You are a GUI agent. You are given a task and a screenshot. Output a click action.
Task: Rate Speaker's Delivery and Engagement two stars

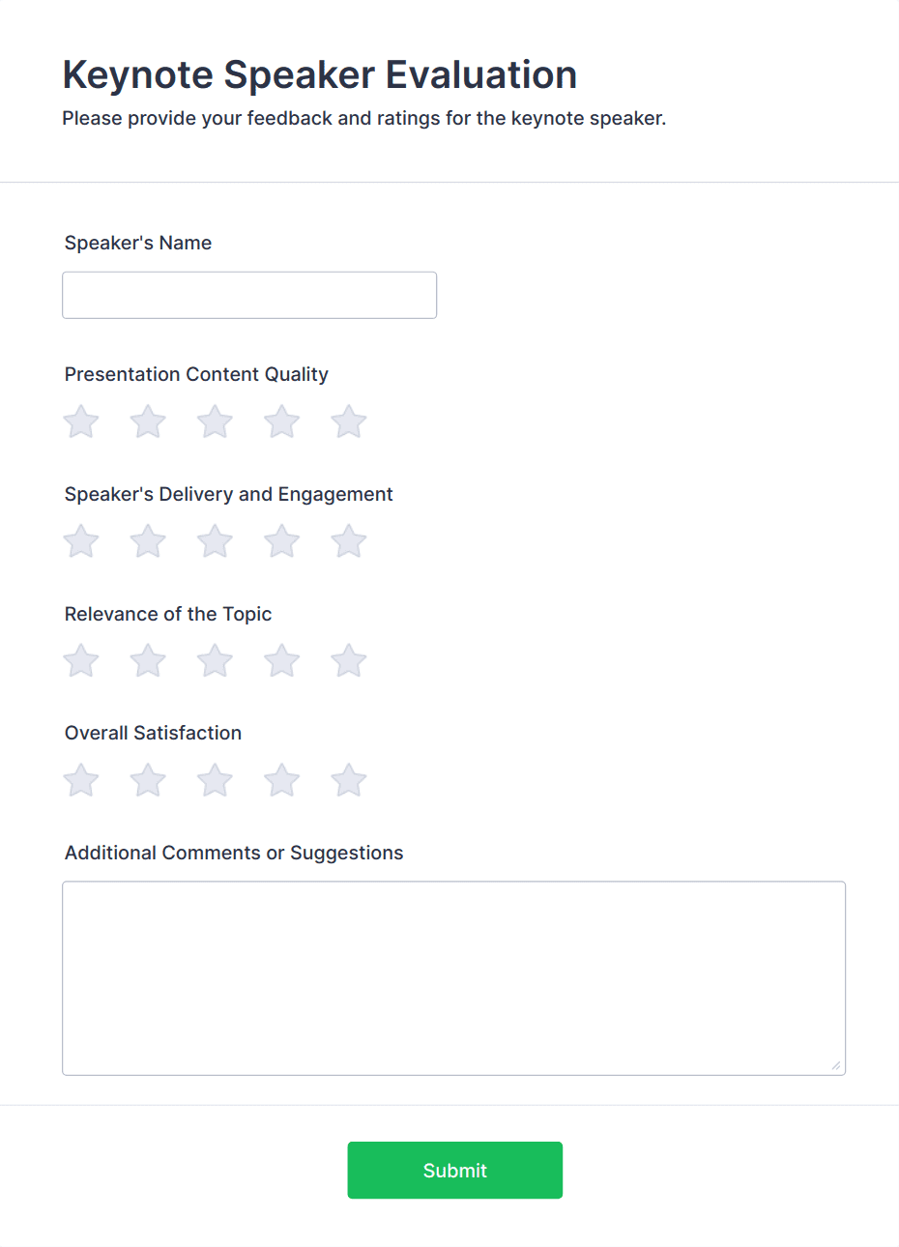[147, 541]
